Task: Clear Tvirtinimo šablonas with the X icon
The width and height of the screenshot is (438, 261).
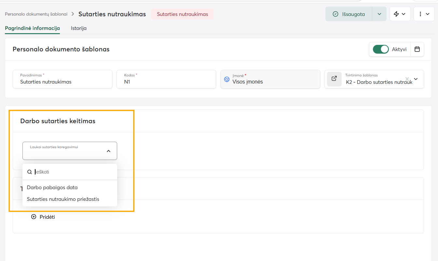Action: coord(407,79)
